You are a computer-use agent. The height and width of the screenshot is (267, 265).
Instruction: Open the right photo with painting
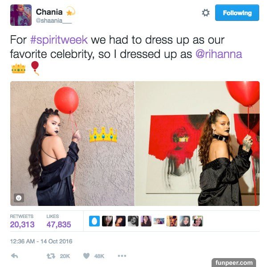pyautogui.click(x=197, y=144)
